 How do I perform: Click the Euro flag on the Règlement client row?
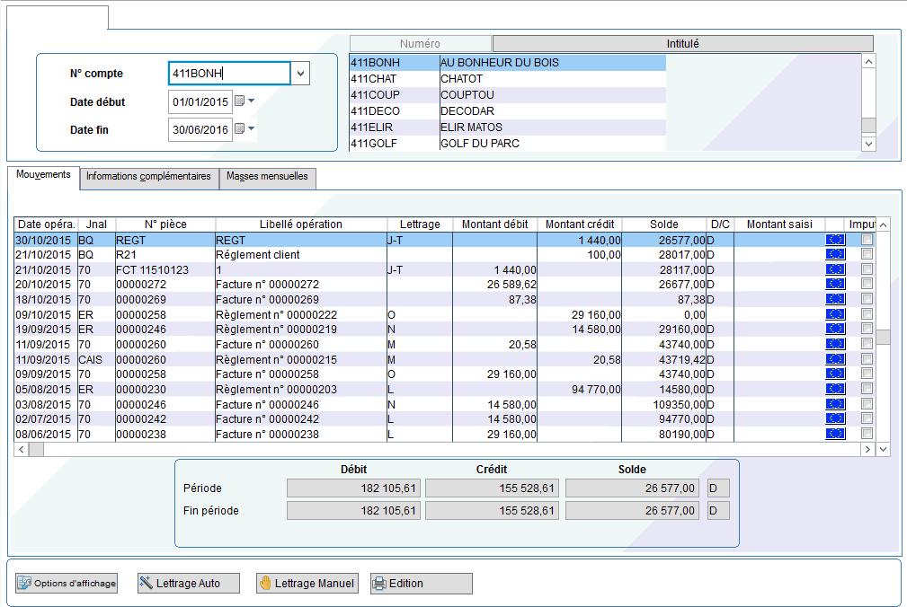(x=835, y=255)
